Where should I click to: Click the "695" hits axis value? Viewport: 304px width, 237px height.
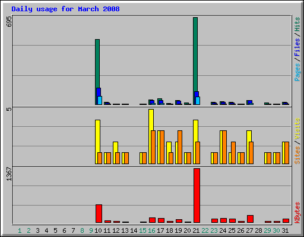tap(9, 22)
